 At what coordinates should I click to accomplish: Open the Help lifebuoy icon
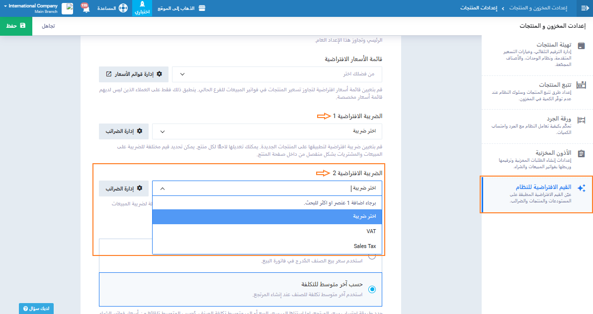pos(123,8)
